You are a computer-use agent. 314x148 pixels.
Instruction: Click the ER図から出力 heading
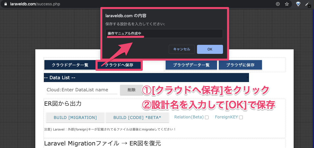[x=63, y=104]
